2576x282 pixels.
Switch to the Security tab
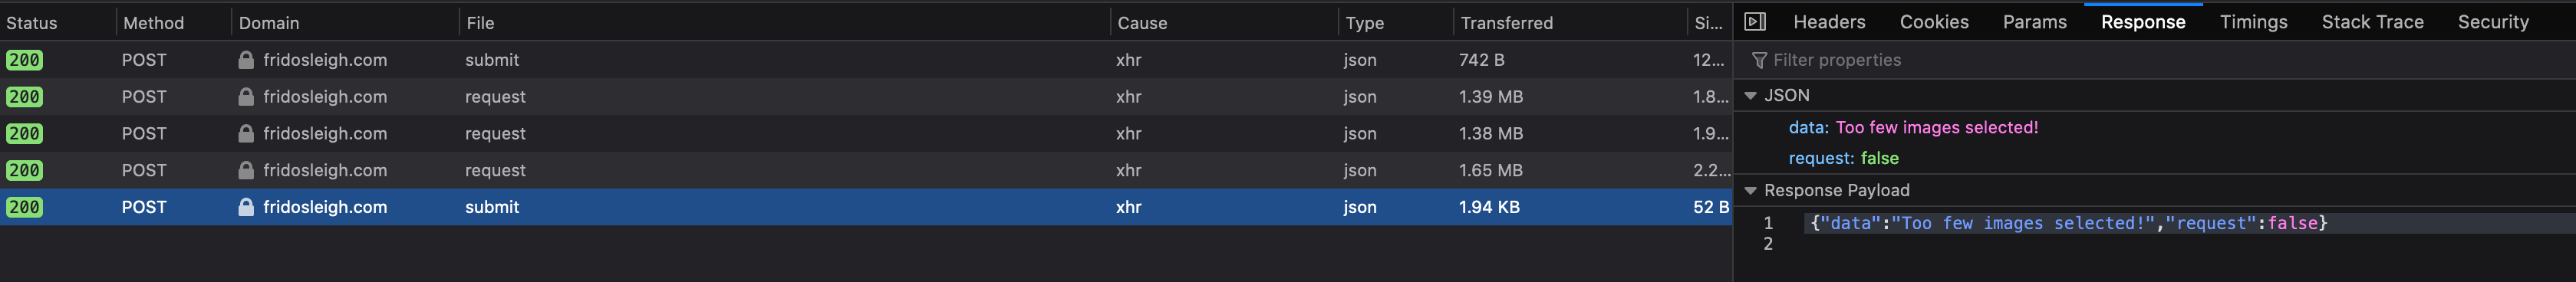click(x=2493, y=22)
